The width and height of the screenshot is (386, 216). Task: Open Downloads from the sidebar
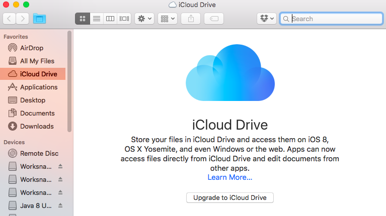[33, 126]
